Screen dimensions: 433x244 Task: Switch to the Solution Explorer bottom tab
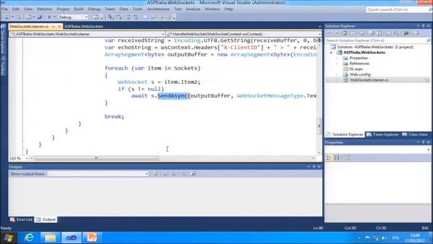click(x=344, y=134)
